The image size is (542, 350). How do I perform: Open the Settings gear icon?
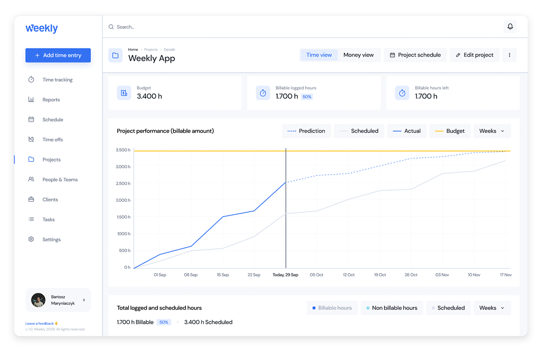tap(31, 239)
